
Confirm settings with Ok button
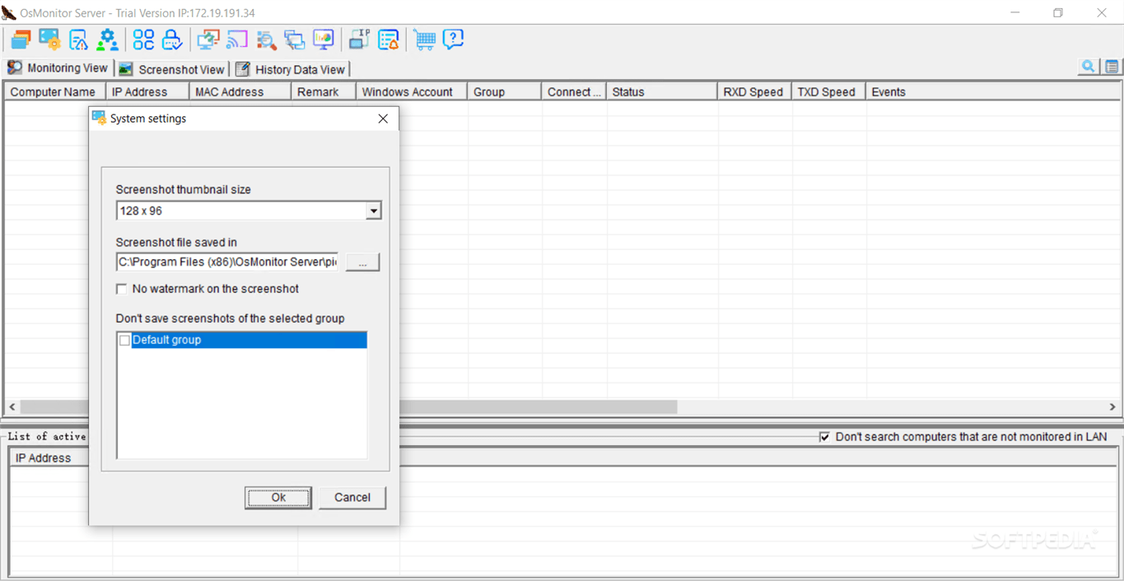pyautogui.click(x=278, y=497)
